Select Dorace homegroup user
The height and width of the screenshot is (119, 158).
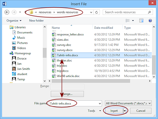[x=22, y=59]
